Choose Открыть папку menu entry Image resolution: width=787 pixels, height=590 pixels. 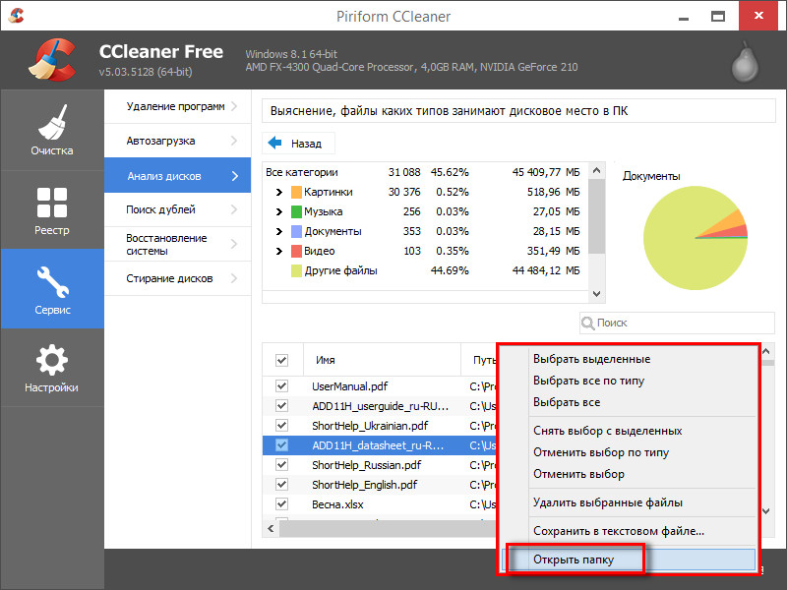click(629, 560)
